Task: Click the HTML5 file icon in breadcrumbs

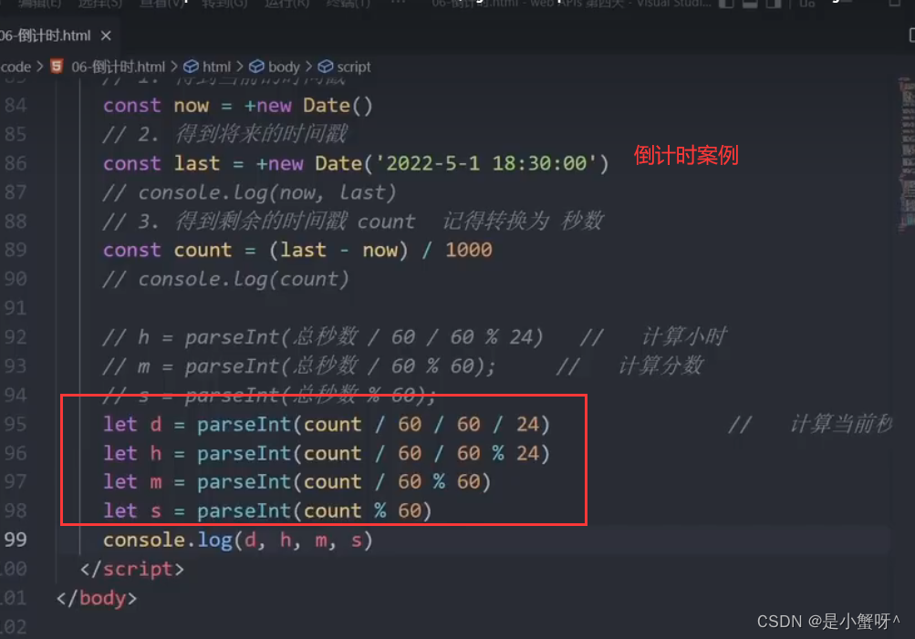Action: point(57,67)
